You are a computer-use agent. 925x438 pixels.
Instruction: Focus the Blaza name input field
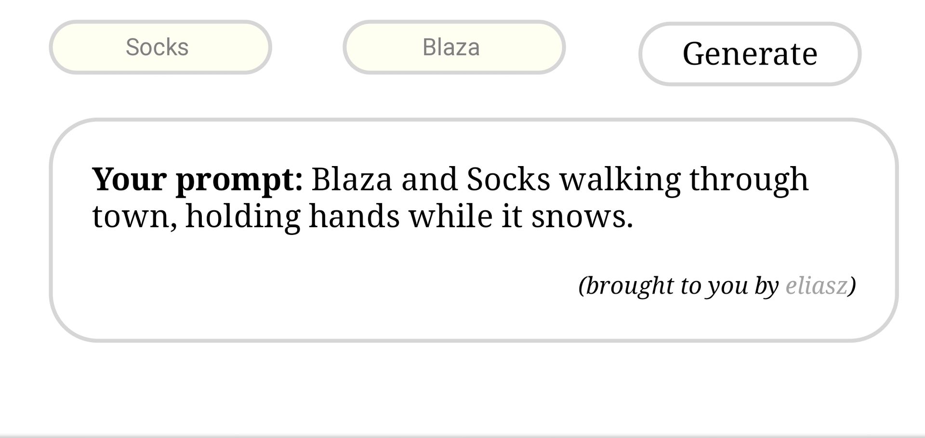click(x=454, y=47)
